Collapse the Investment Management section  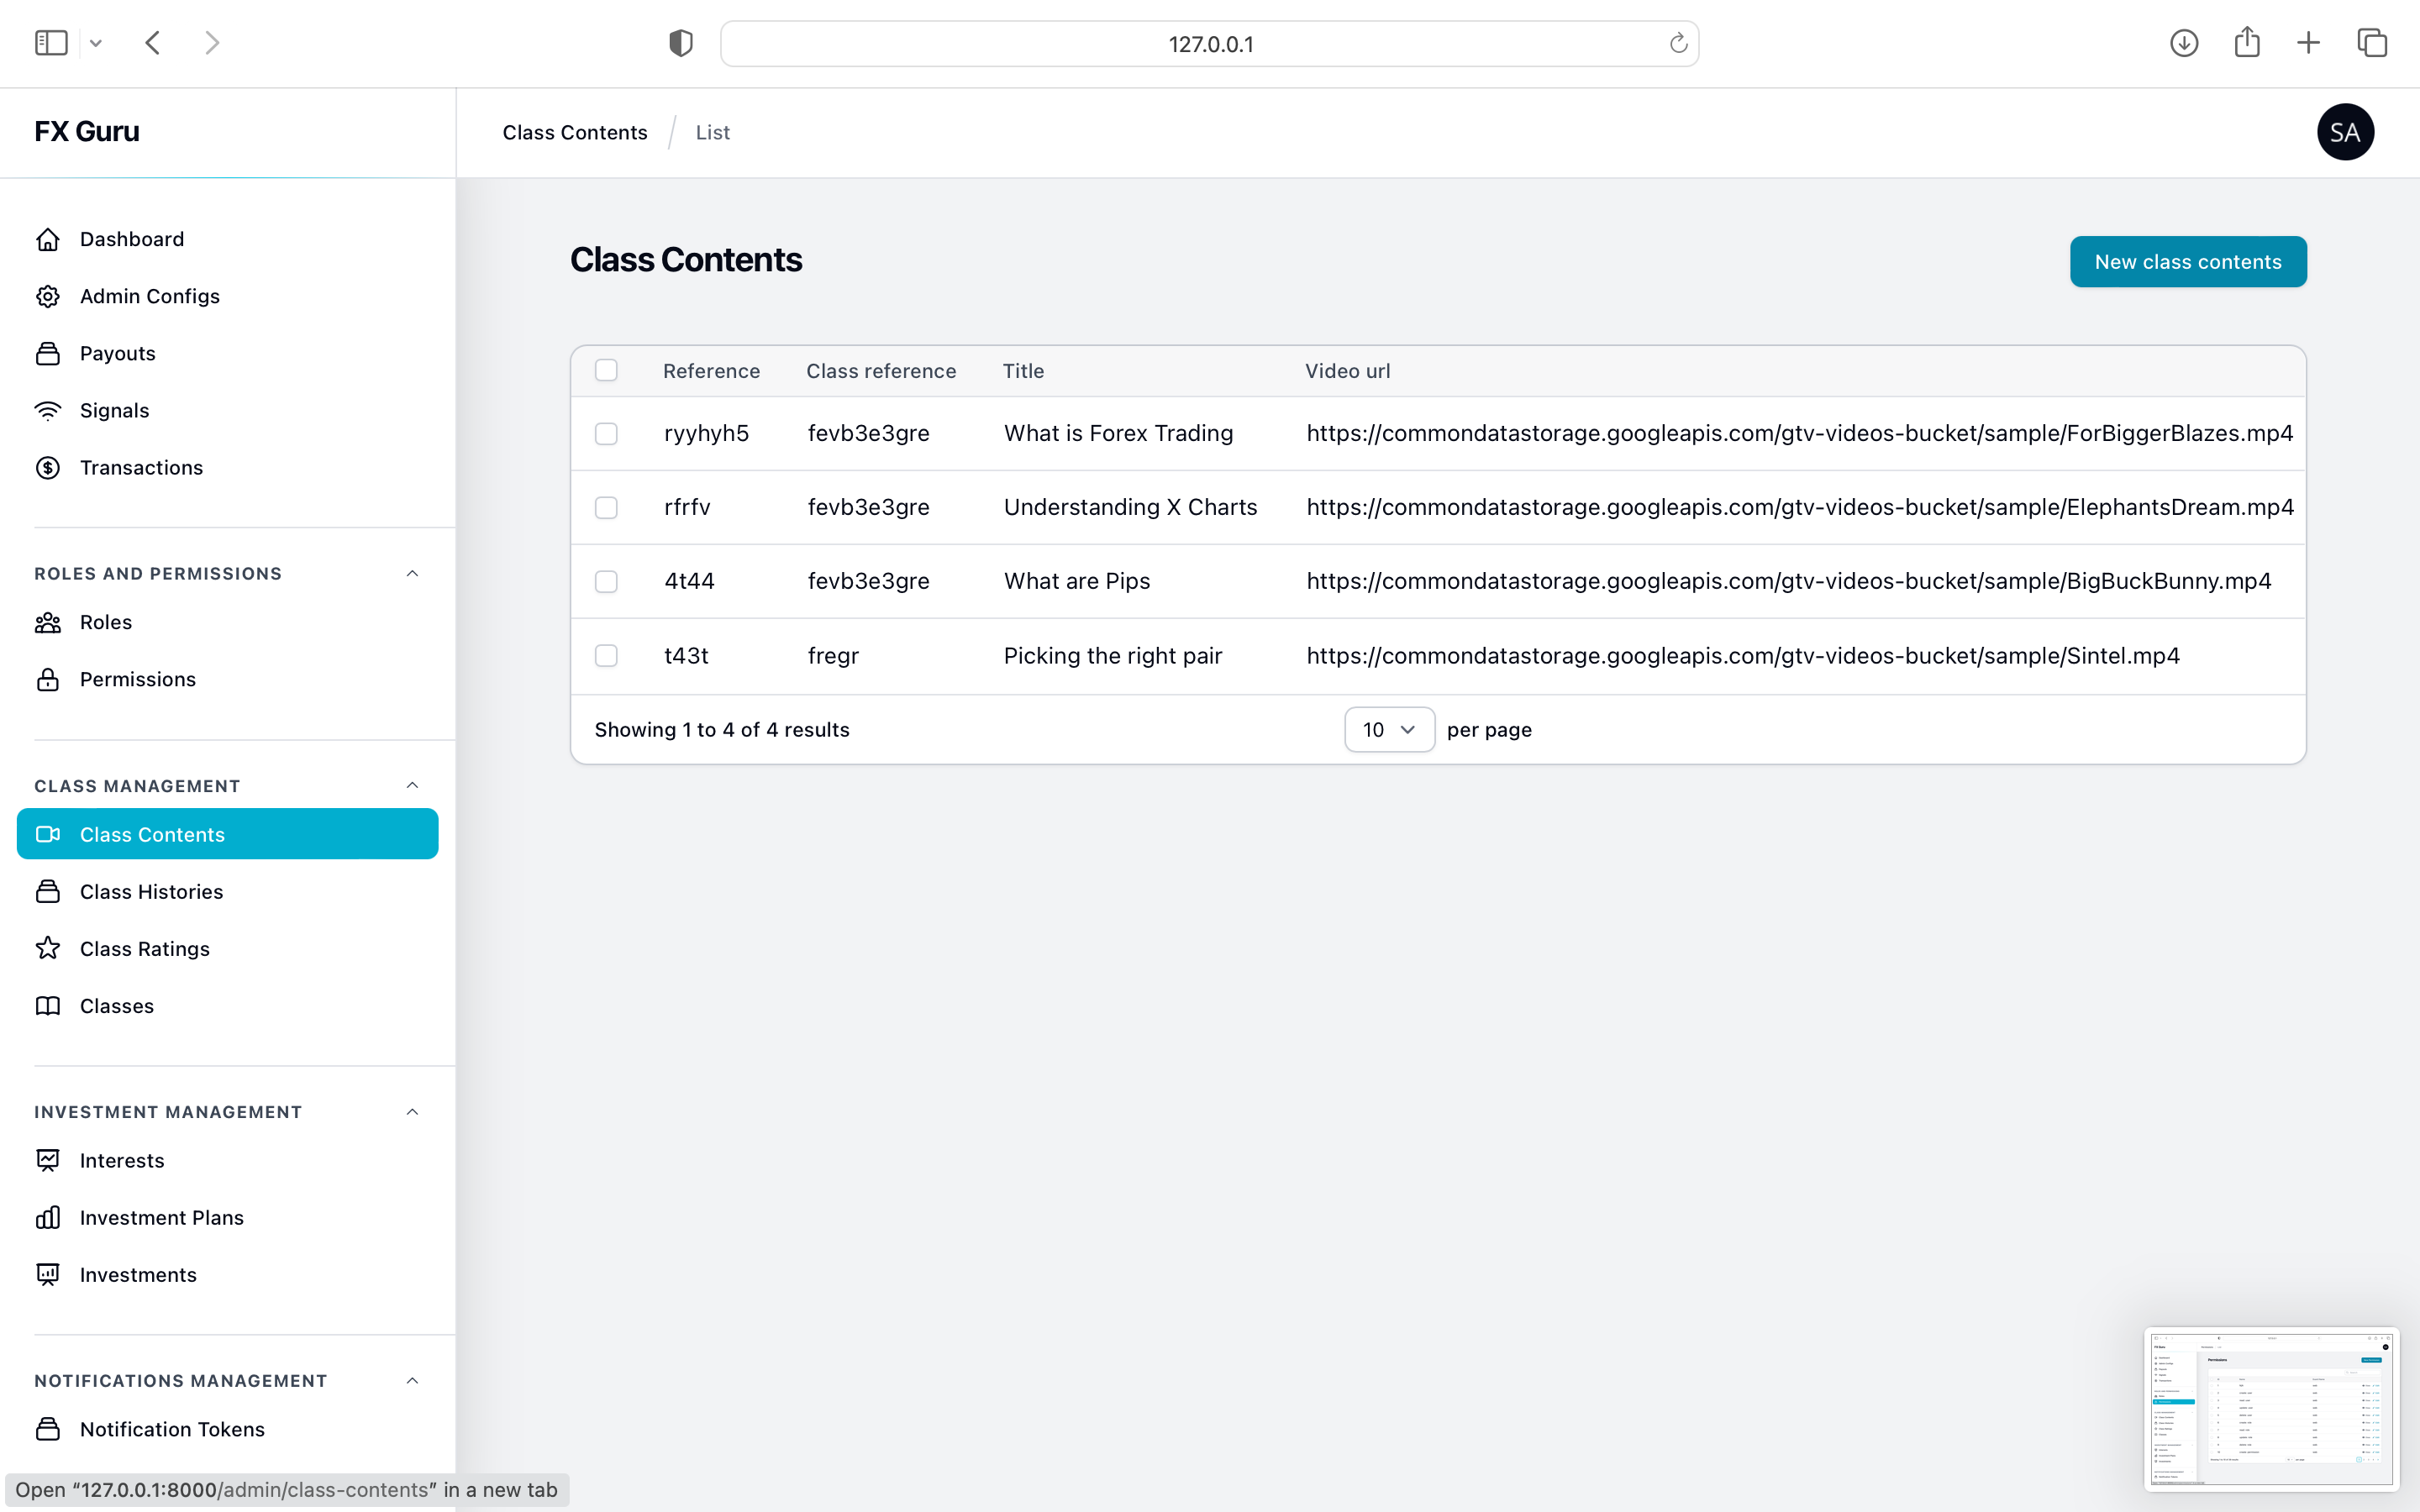[x=412, y=1111]
